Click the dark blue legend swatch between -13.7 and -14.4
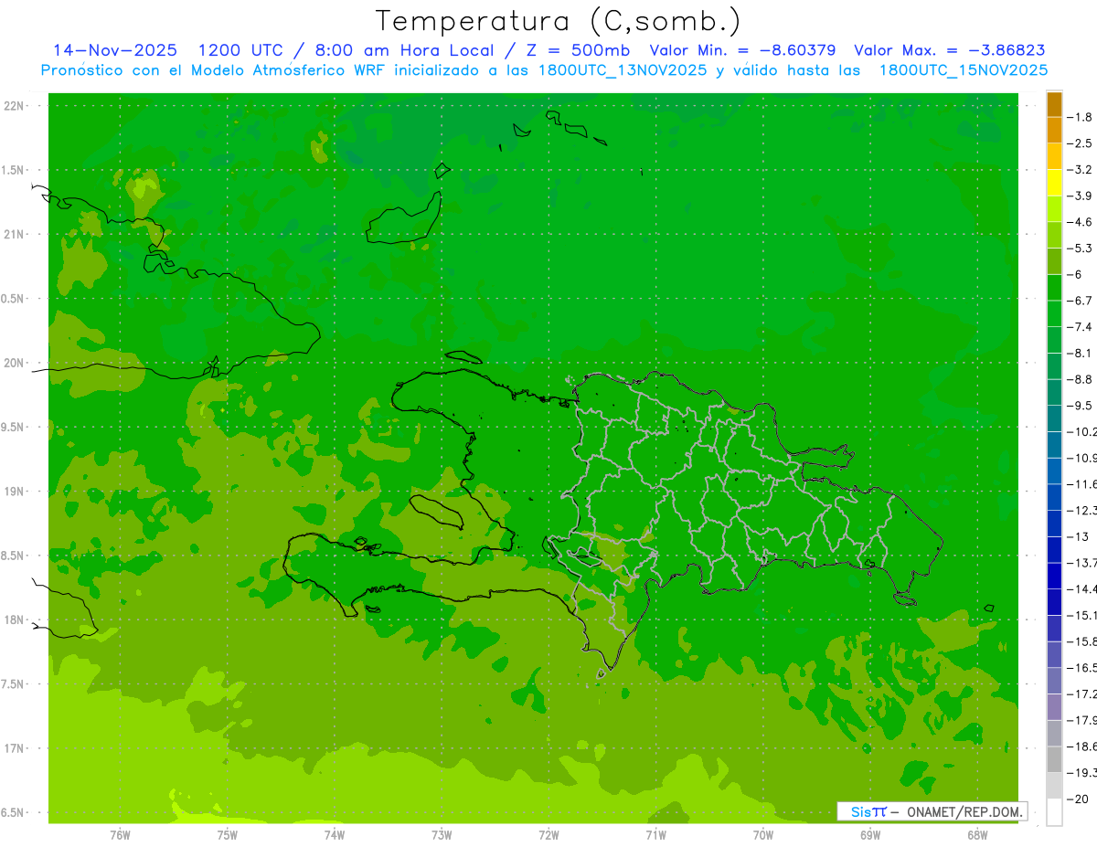1097x847 pixels. [1054, 577]
